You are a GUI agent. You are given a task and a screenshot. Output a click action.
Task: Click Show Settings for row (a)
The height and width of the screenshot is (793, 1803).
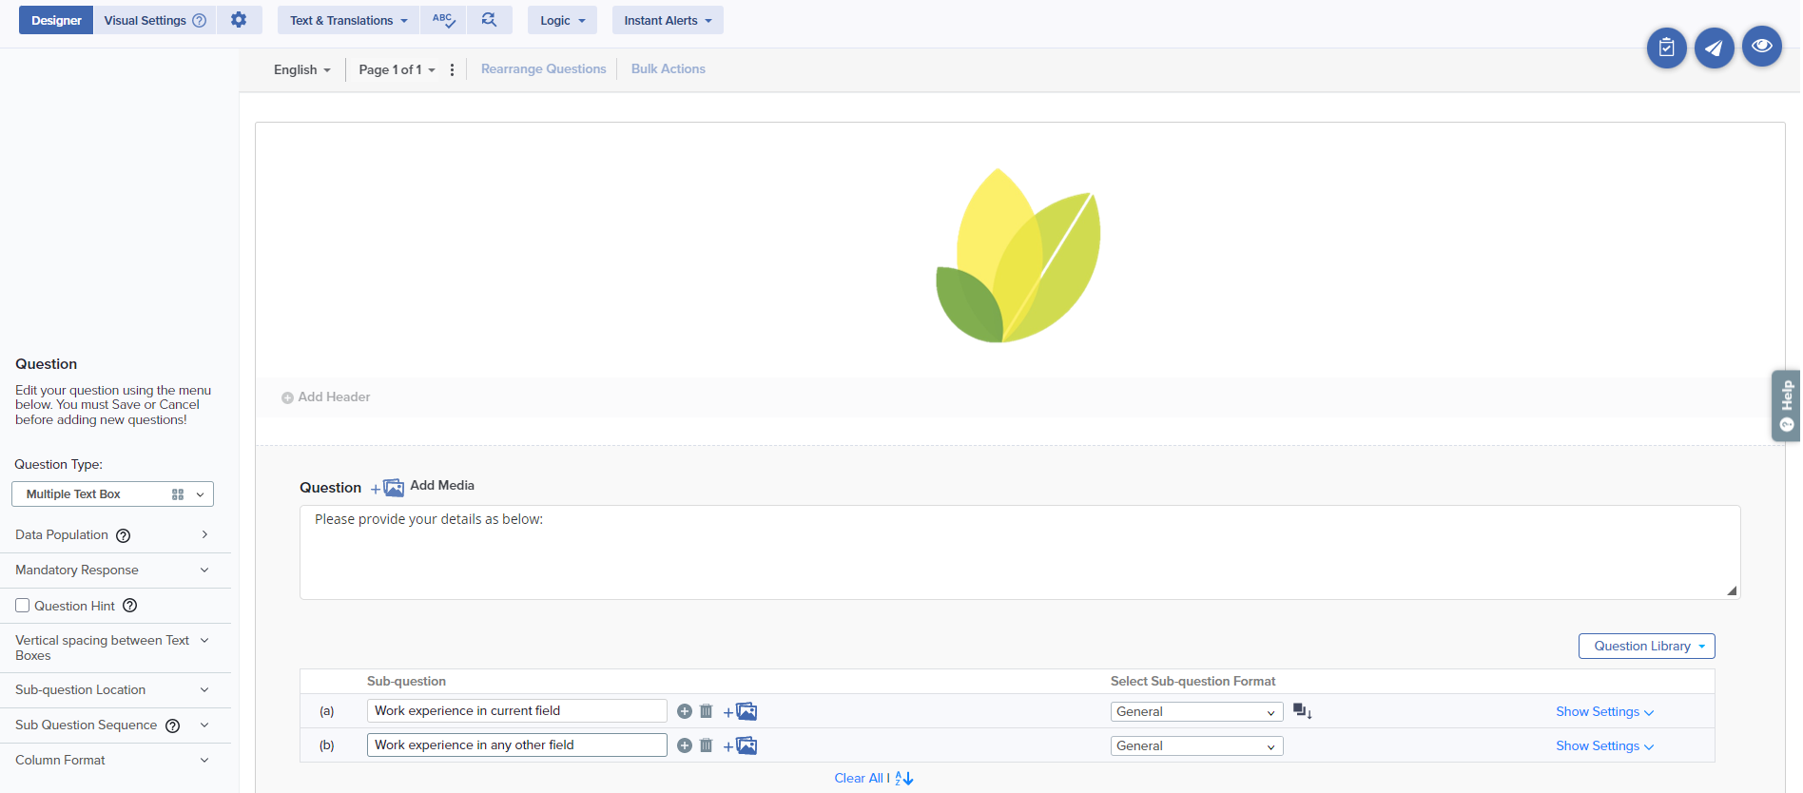tap(1604, 712)
